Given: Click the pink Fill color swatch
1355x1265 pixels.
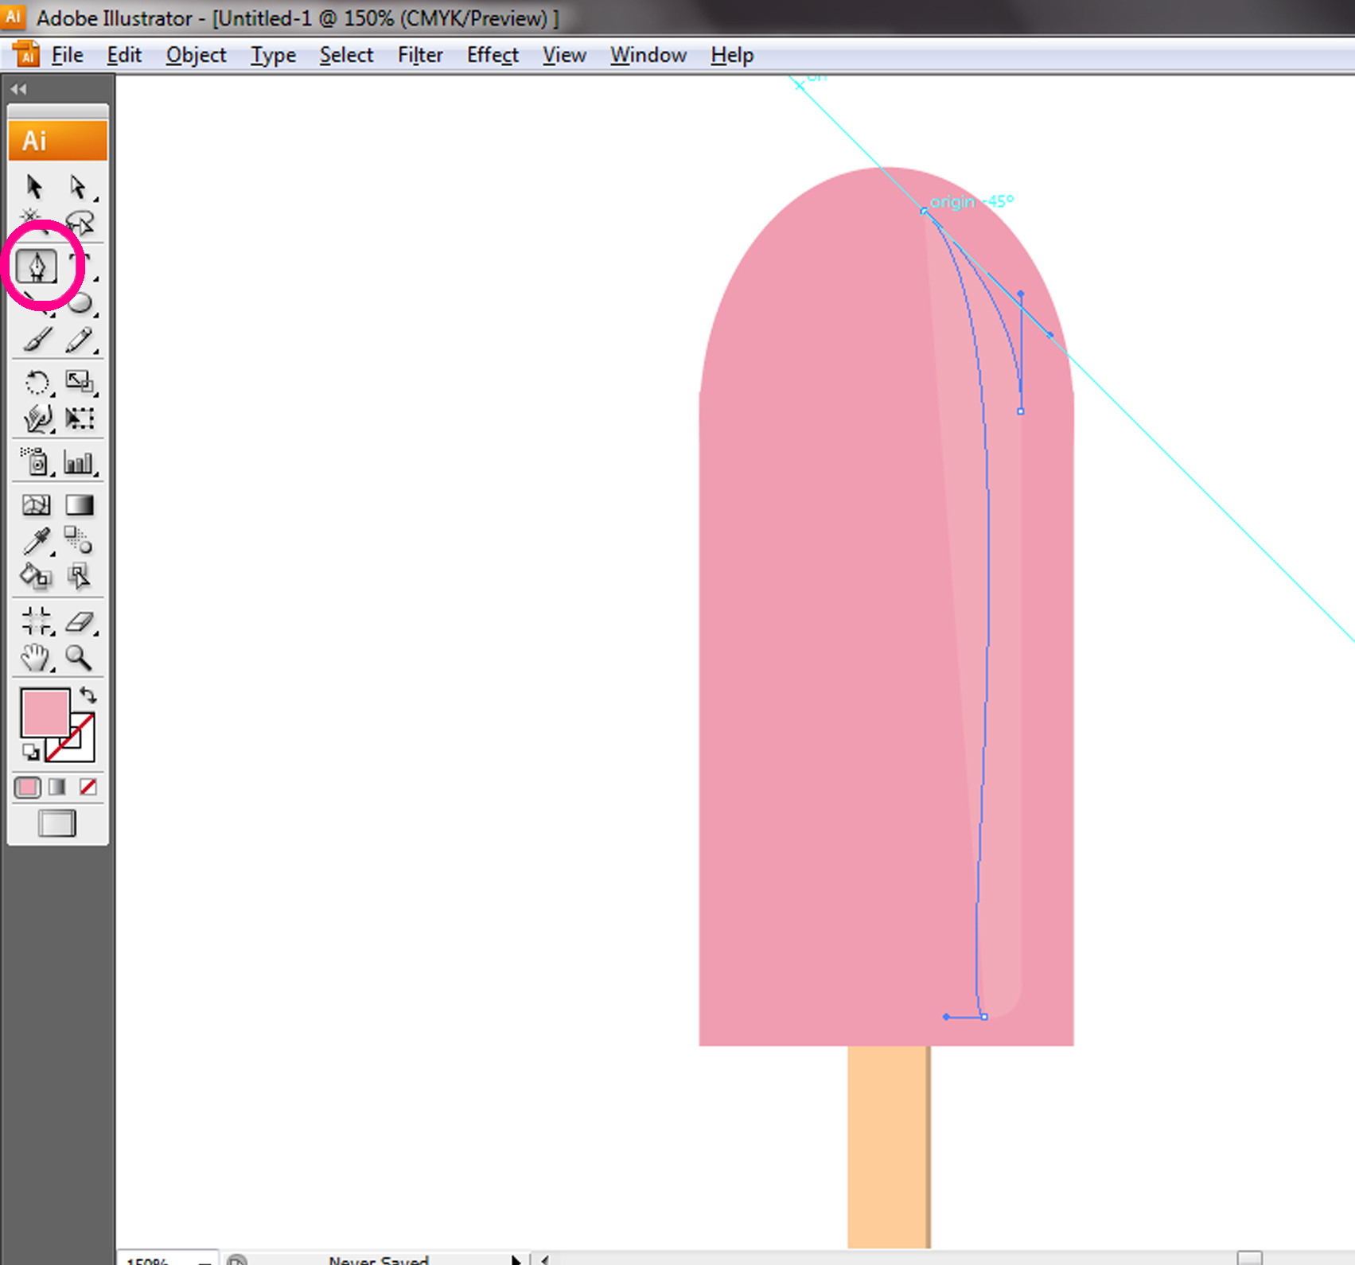Looking at the screenshot, I should 45,713.
